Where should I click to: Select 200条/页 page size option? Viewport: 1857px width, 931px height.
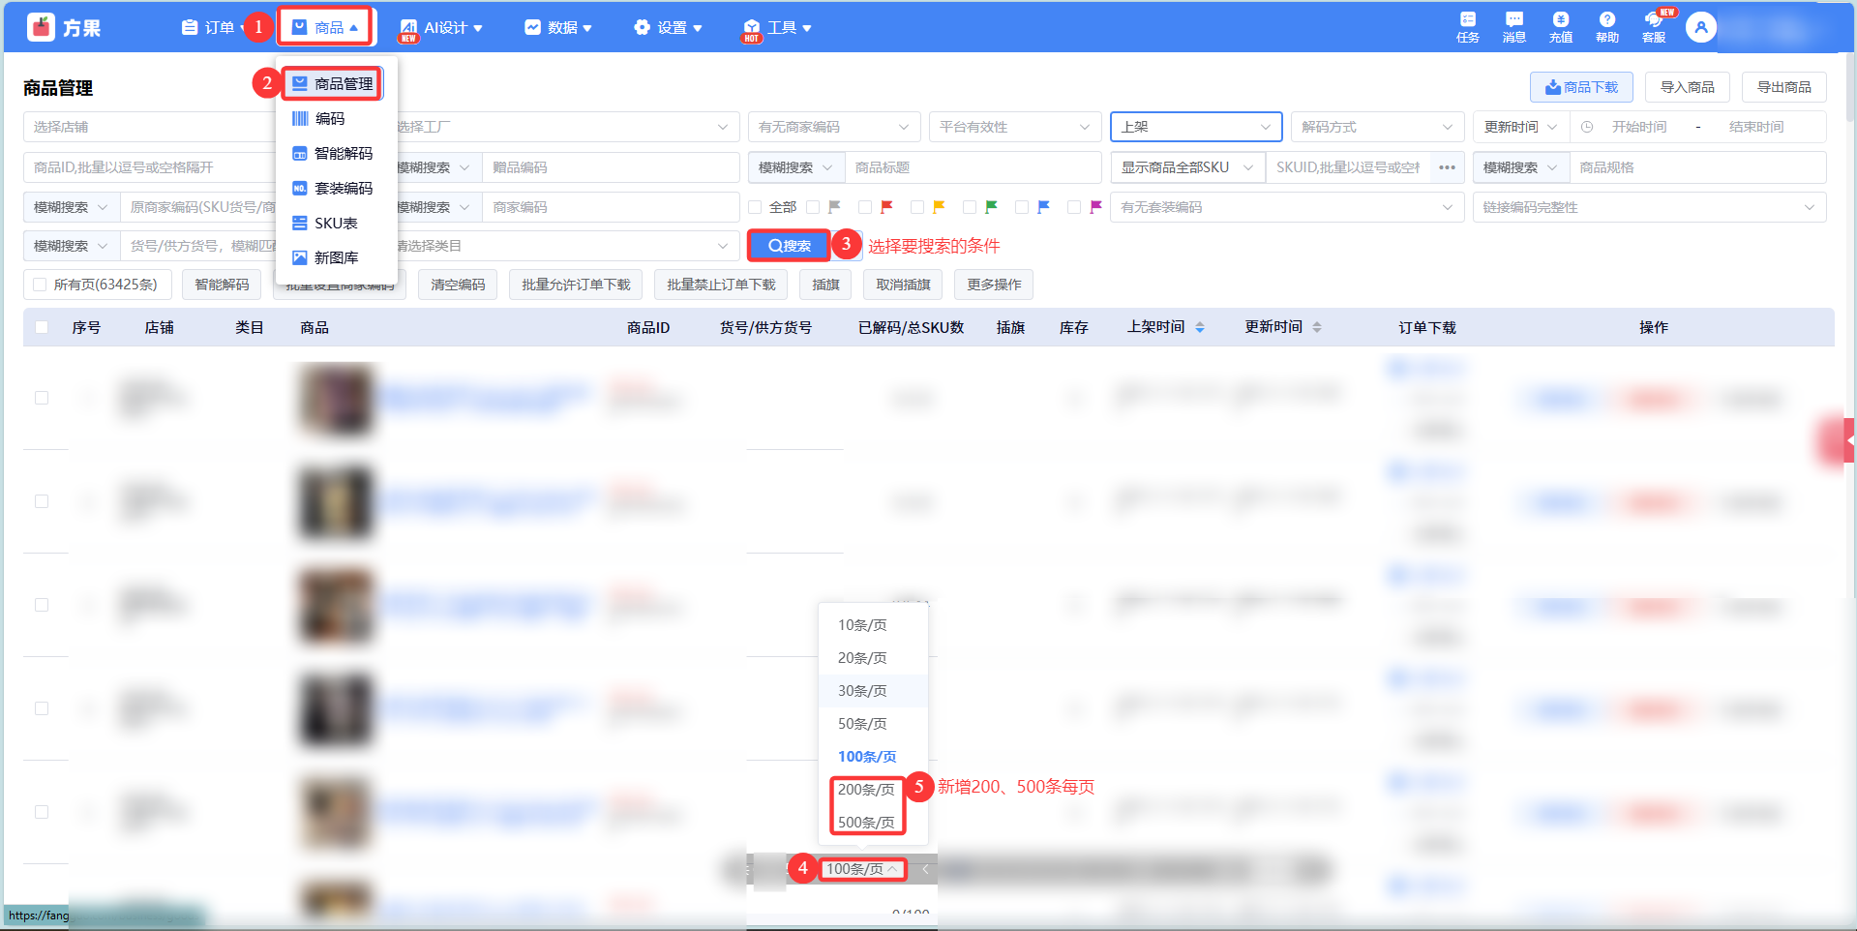(867, 790)
